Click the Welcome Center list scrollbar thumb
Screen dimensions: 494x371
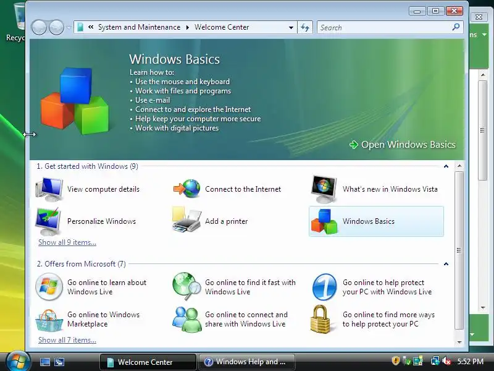pos(459,251)
